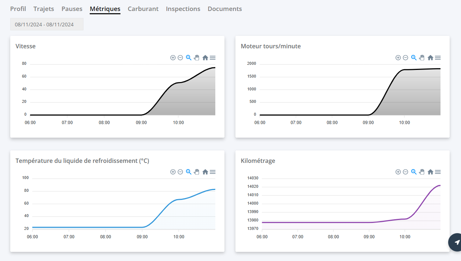Viewport: 461px width, 261px height.
Task: Click the floating navigation arrow button
Action: (457, 242)
